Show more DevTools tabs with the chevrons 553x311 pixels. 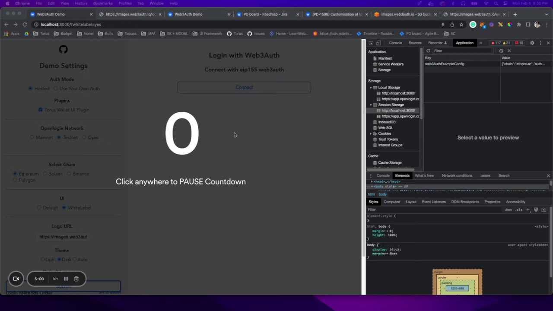pyautogui.click(x=480, y=43)
